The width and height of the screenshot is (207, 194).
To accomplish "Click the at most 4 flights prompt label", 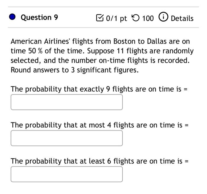I will (x=100, y=125).
